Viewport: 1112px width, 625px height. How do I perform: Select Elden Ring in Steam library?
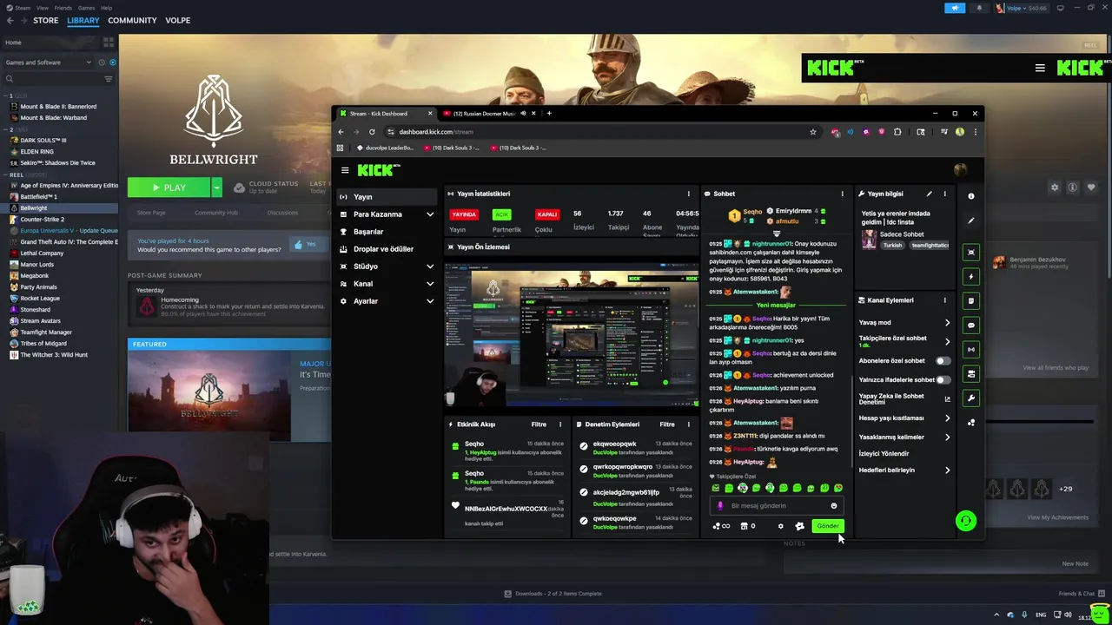37,152
